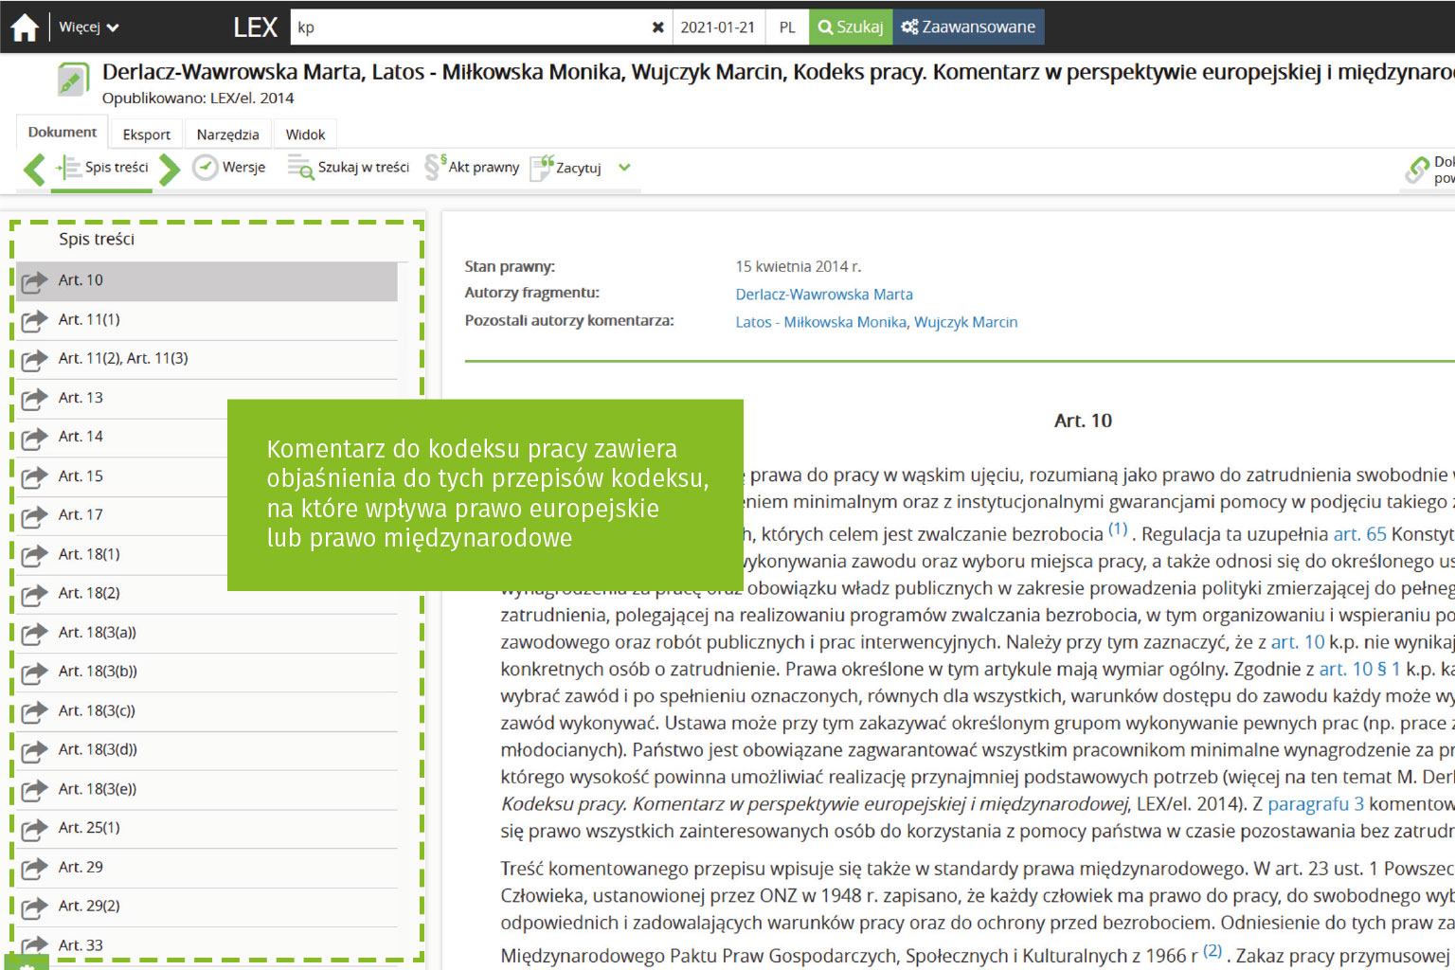Image resolution: width=1455 pixels, height=970 pixels.
Task: Switch to the Narzędzia tab
Action: click(227, 135)
